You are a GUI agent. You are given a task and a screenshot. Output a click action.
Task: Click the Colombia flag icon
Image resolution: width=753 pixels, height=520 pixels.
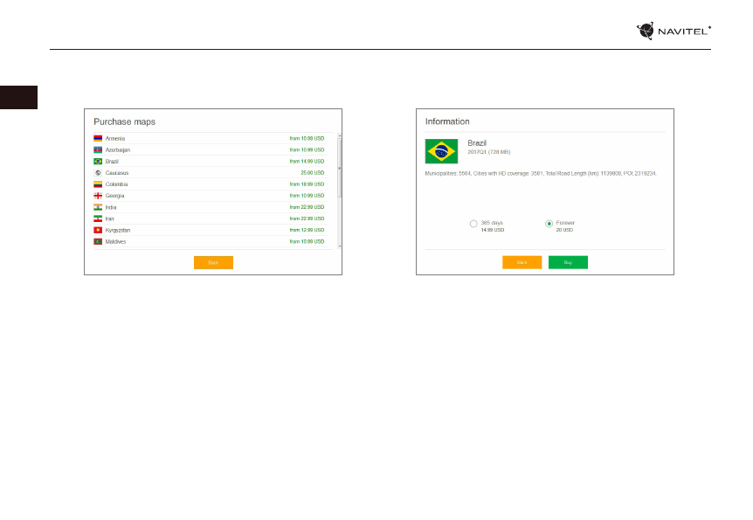pyautogui.click(x=98, y=184)
